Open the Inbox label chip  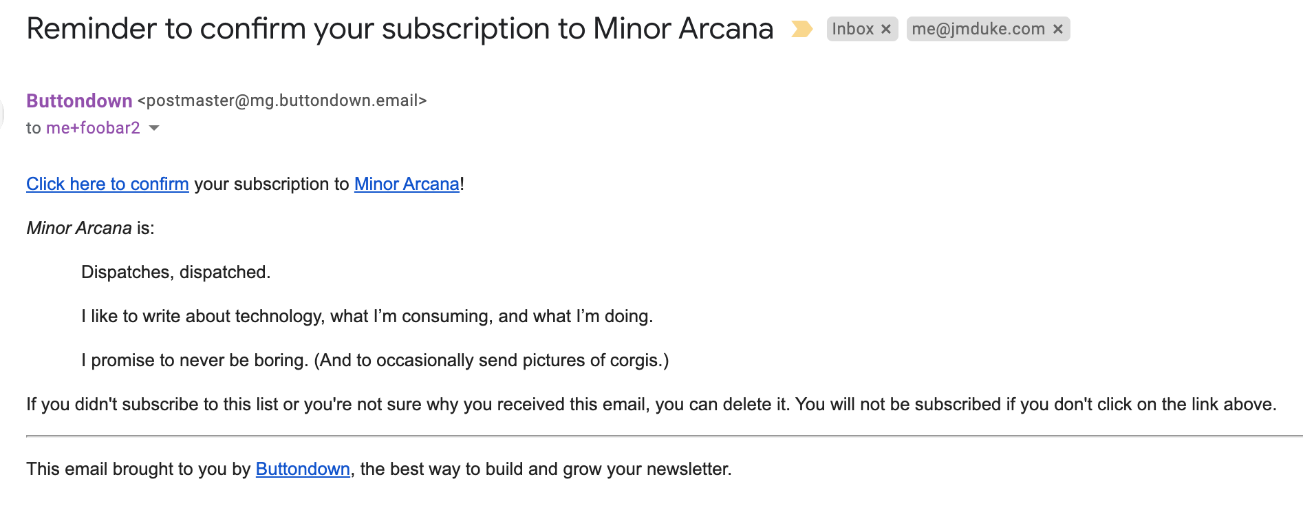852,29
